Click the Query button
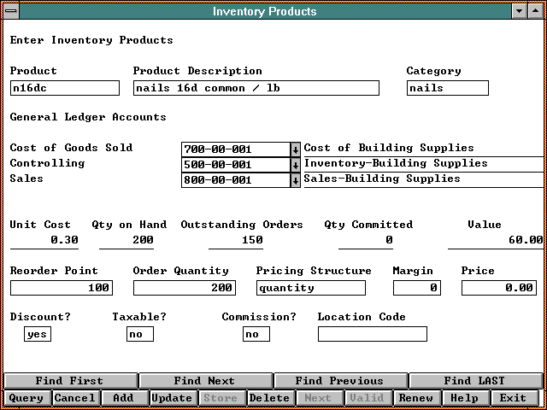This screenshot has height=410, width=547. [26, 398]
